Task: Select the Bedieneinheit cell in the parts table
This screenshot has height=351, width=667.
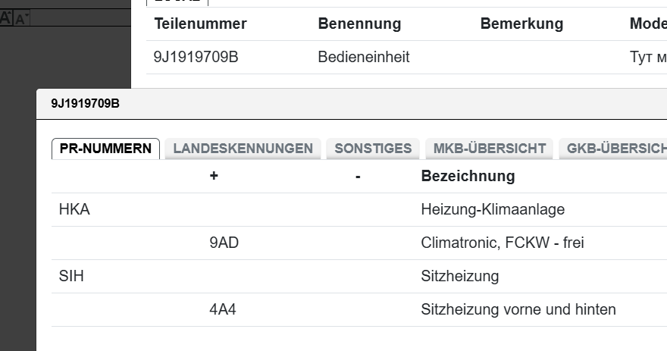Action: [x=364, y=57]
